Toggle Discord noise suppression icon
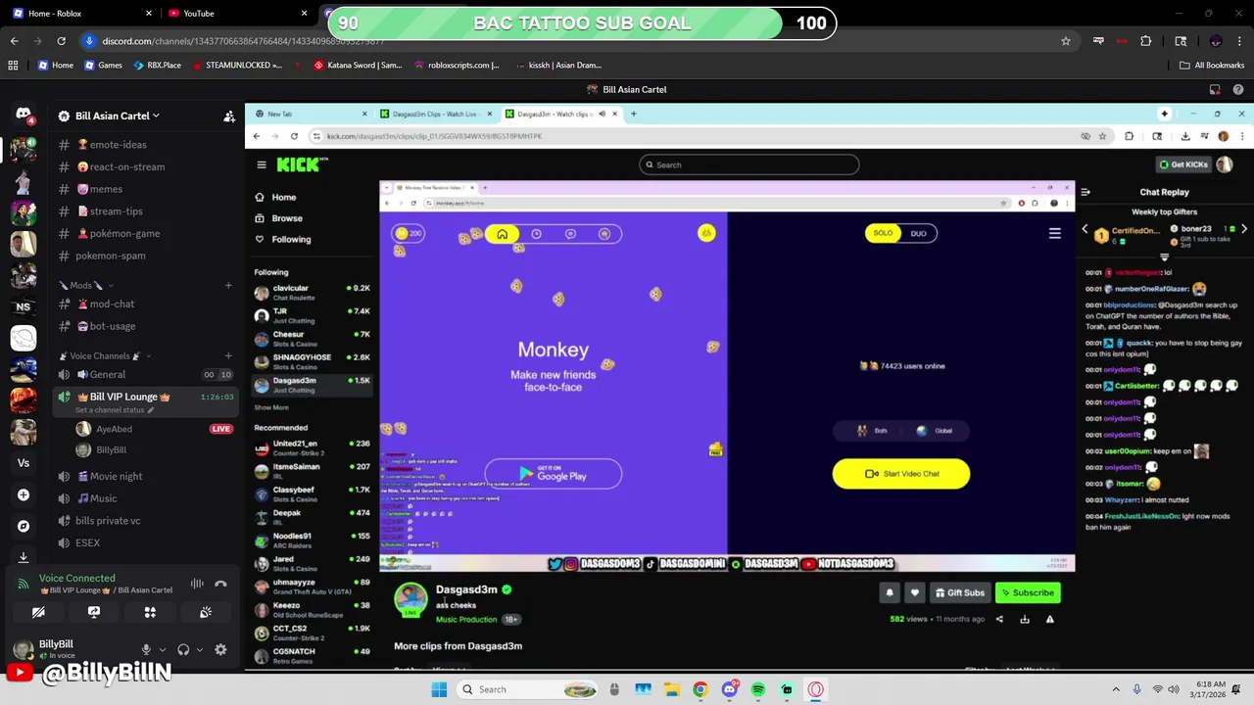 tap(197, 585)
